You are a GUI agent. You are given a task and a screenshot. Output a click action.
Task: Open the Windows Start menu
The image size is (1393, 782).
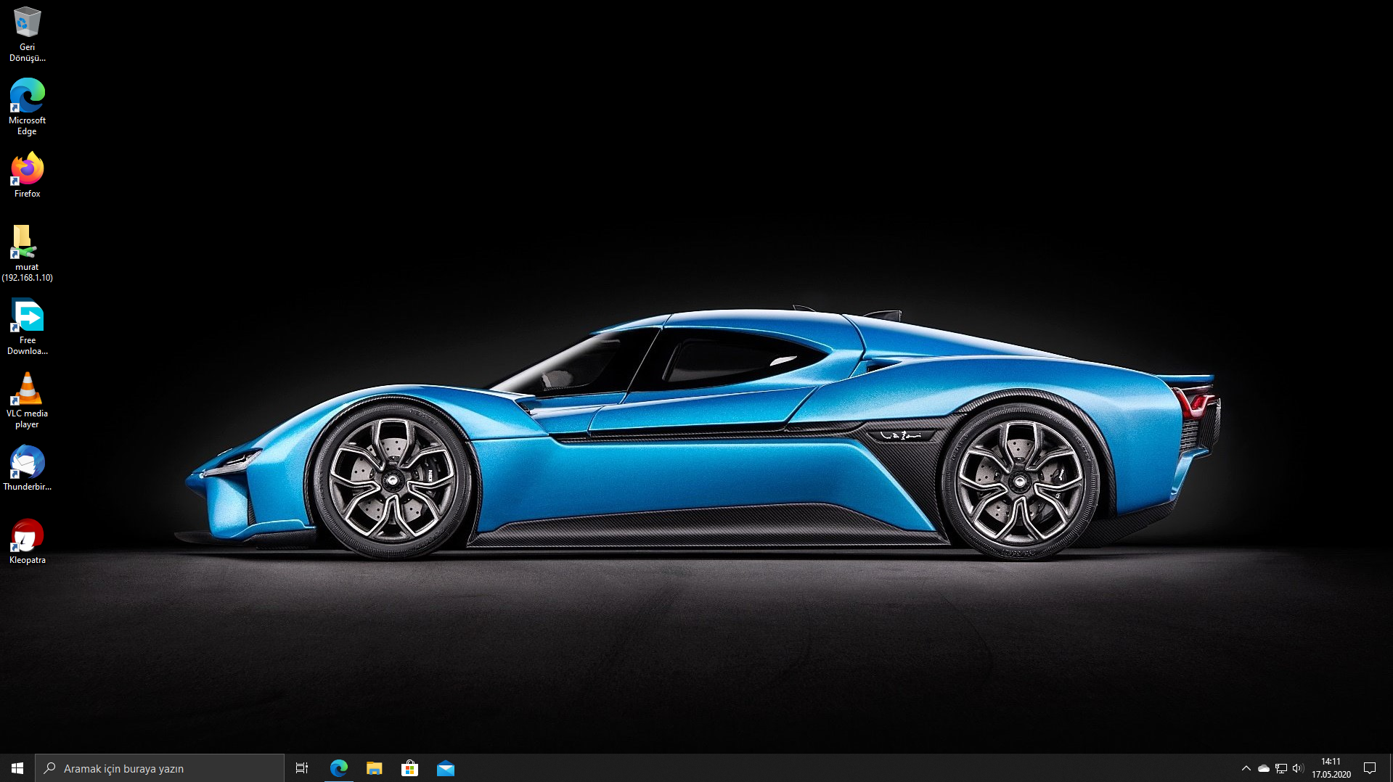[17, 768]
